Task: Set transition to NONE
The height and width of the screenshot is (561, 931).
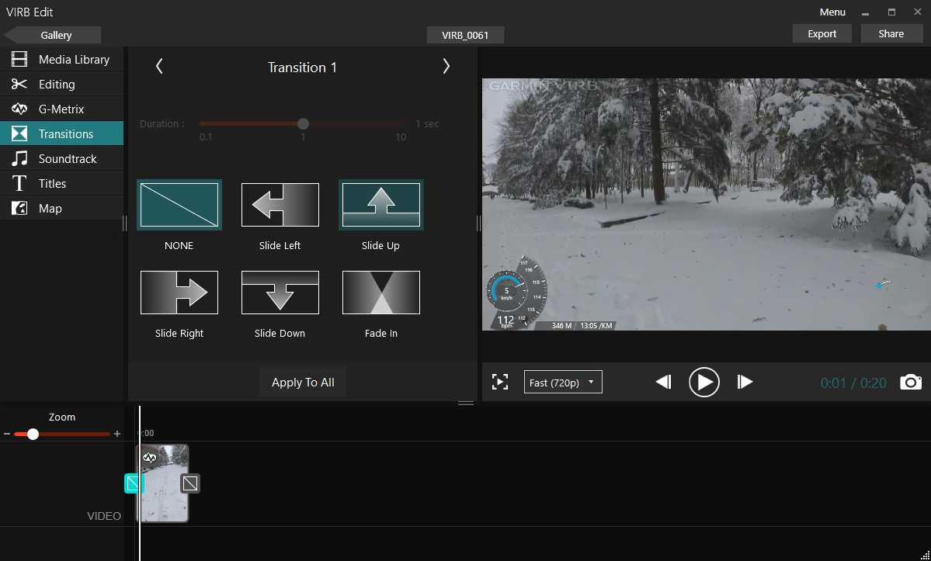Action: coord(179,205)
